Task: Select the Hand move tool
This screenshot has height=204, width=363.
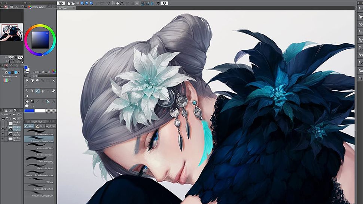Action: coord(33,81)
